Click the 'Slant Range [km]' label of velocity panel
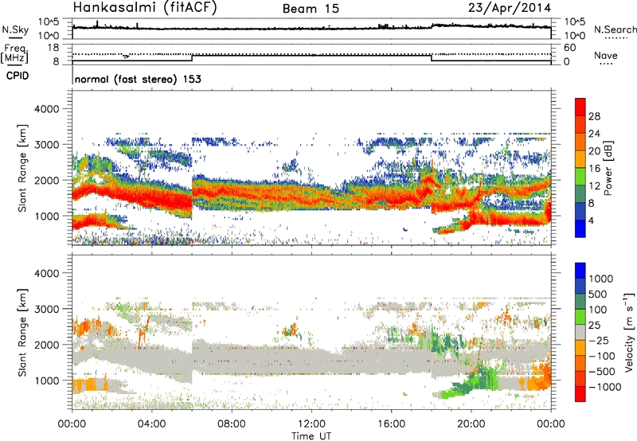The width and height of the screenshot is (637, 441). point(22,332)
